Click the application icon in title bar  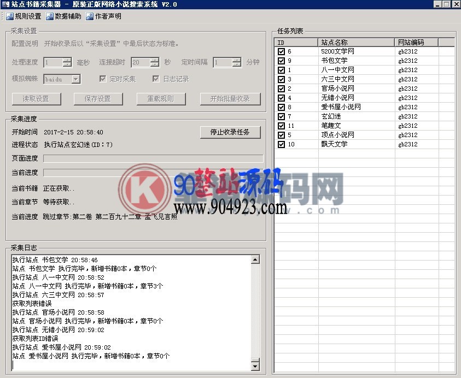[5, 4]
